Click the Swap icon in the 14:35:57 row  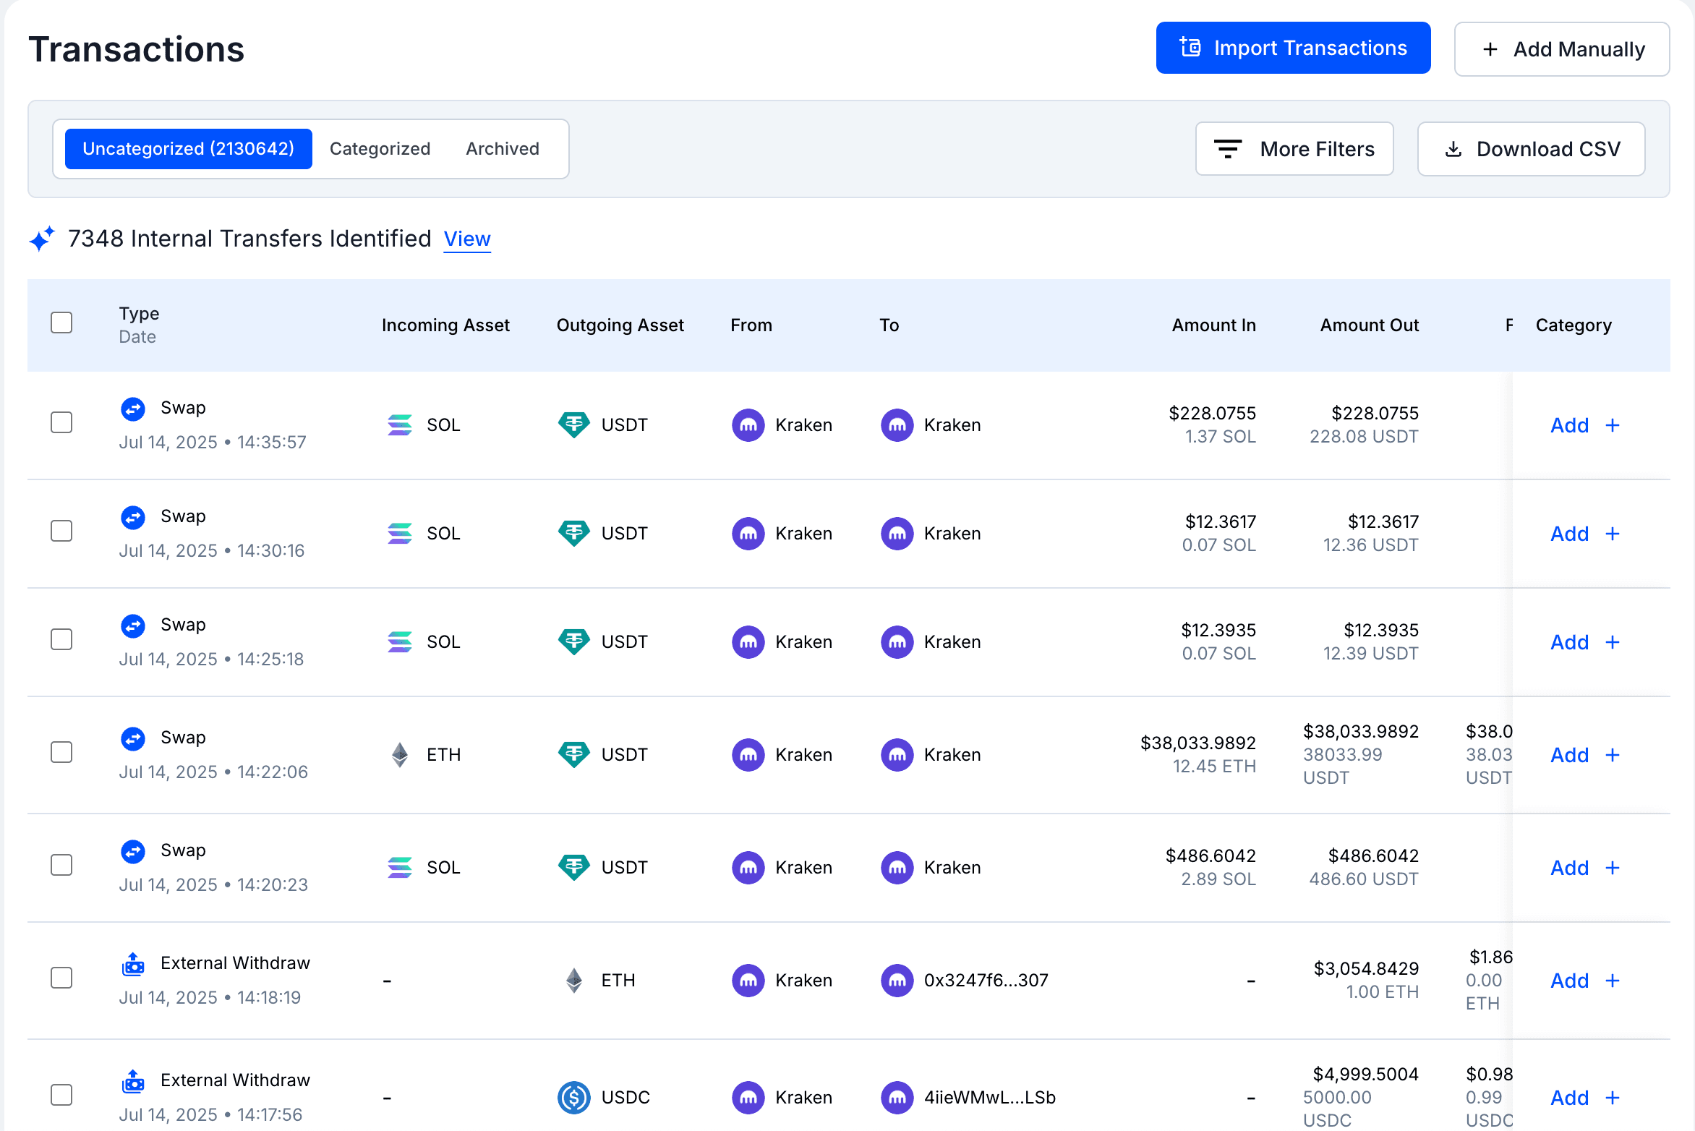pyautogui.click(x=133, y=409)
